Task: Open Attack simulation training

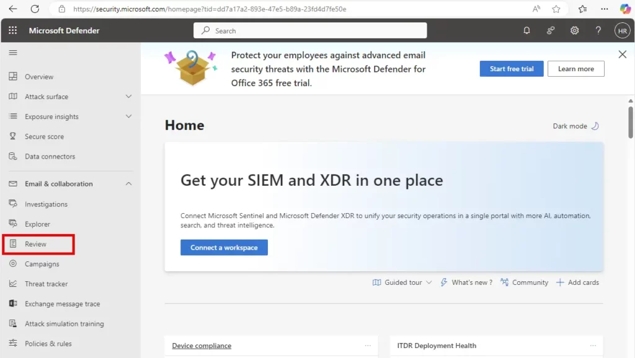Action: point(64,323)
